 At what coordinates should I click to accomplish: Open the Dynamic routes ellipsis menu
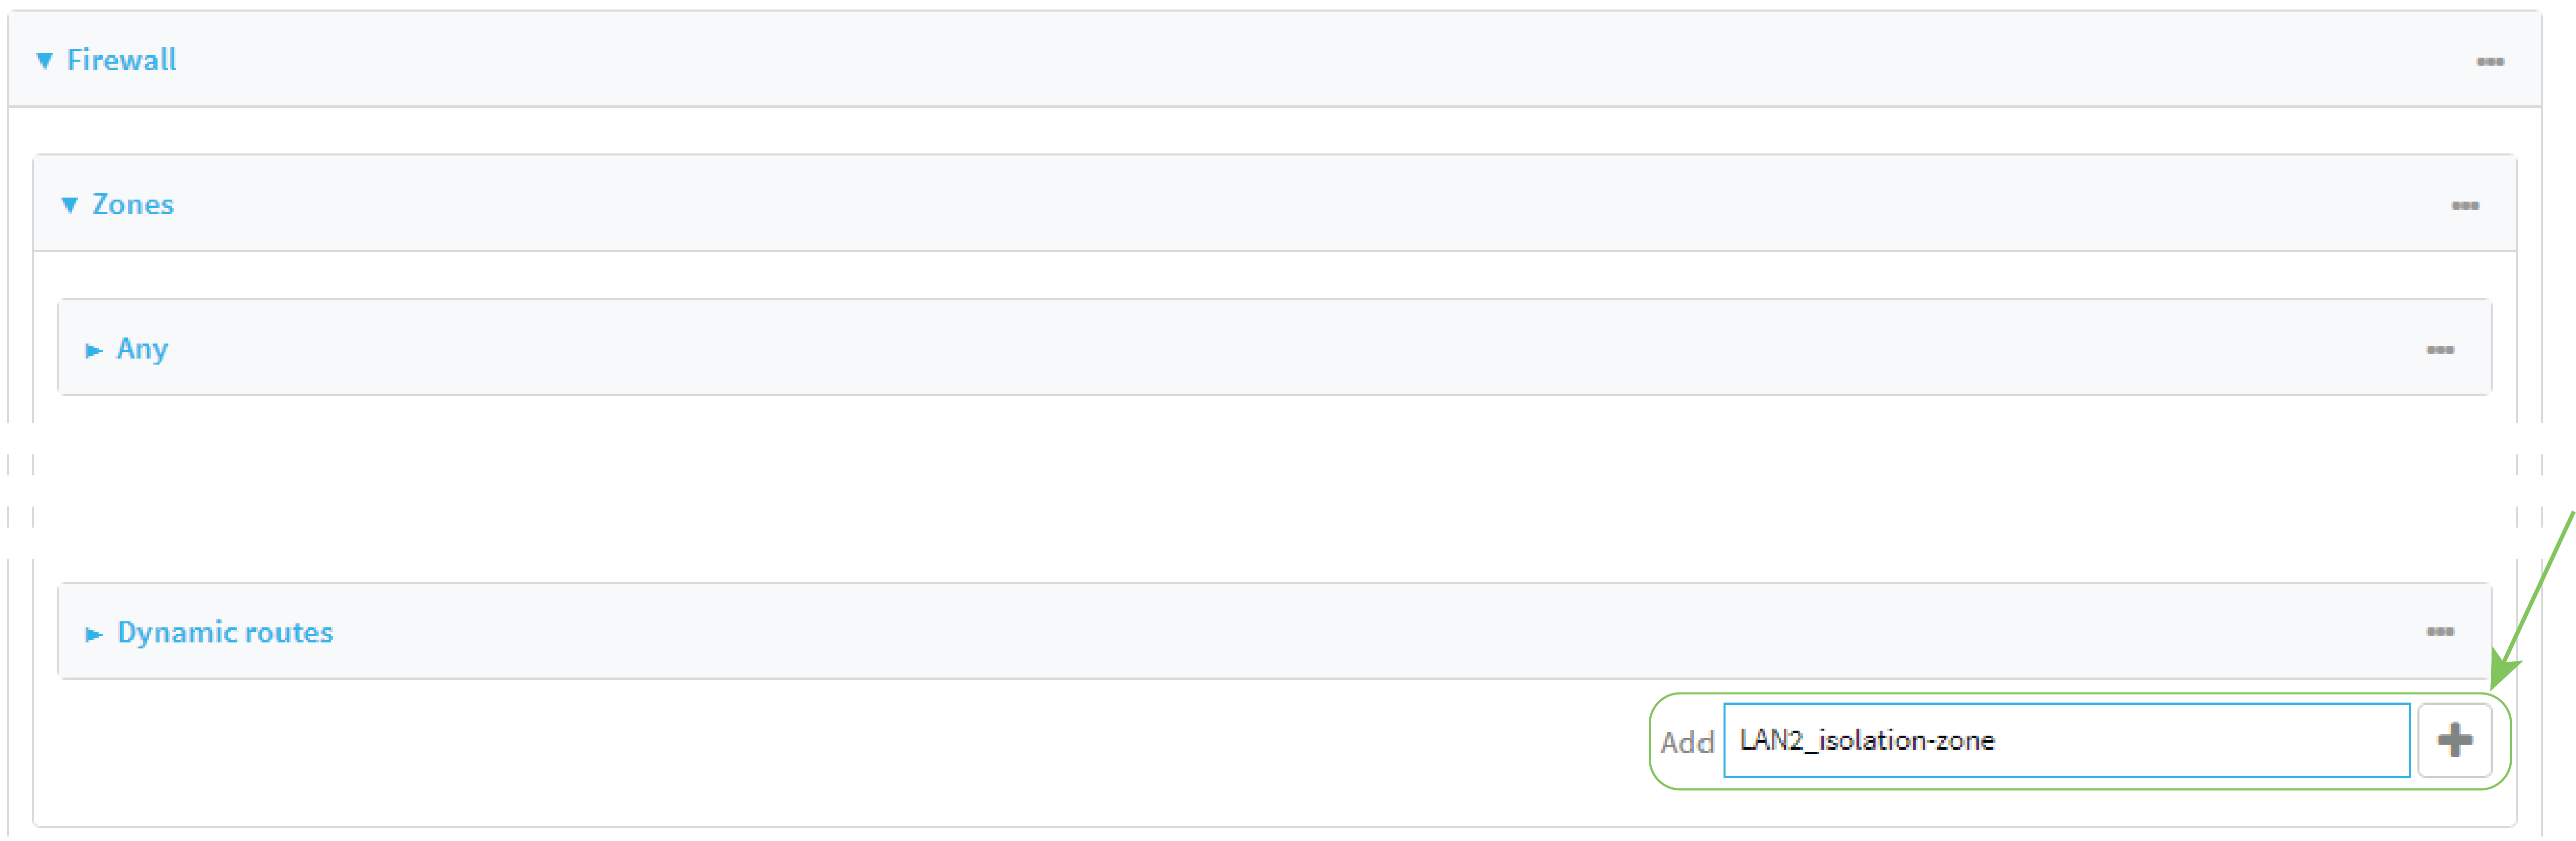point(2439,632)
